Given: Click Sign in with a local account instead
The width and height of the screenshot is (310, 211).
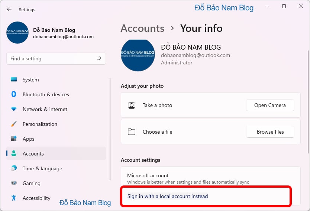Looking at the screenshot, I should pyautogui.click(x=168, y=196).
